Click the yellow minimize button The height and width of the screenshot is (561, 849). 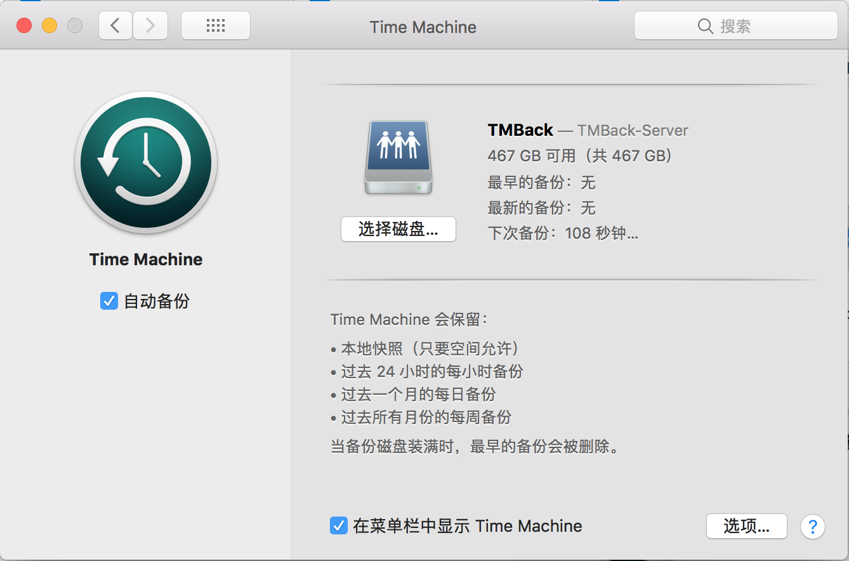49,25
